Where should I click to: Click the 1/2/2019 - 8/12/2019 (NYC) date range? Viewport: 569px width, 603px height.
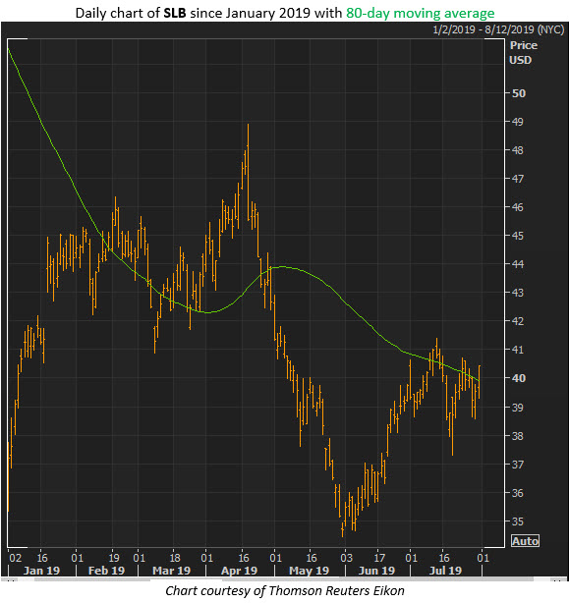(498, 29)
